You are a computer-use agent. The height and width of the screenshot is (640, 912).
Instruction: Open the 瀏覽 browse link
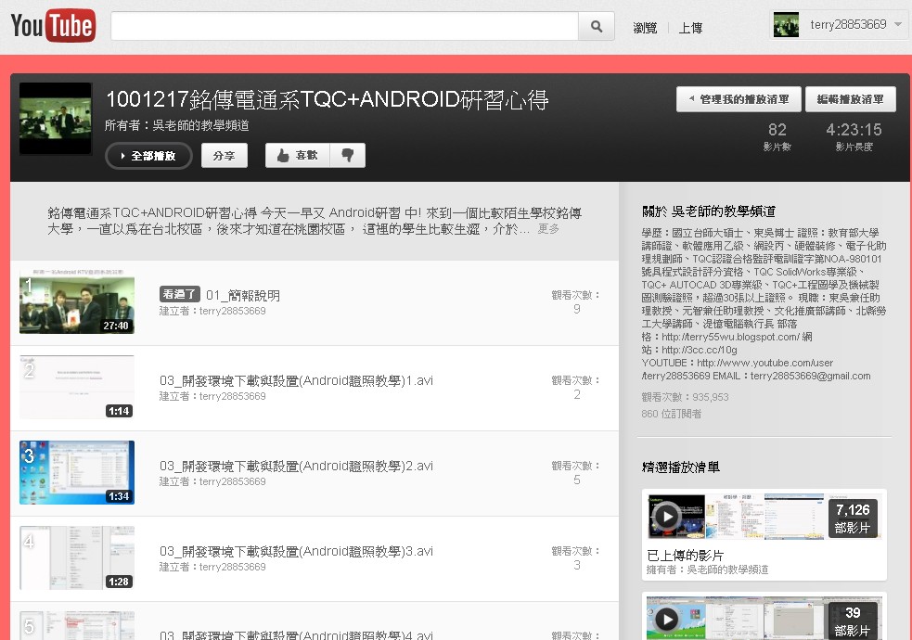(645, 27)
